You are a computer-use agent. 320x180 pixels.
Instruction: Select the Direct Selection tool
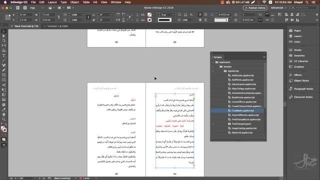pos(3,36)
